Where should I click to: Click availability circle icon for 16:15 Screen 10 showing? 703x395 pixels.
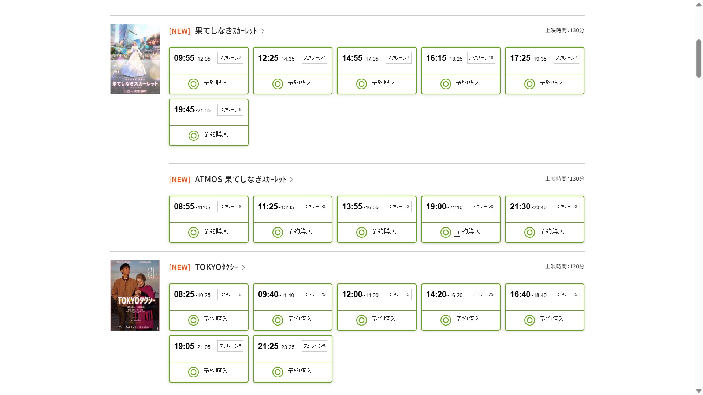(446, 84)
